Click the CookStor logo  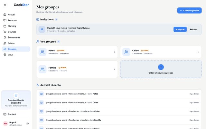coord(21,5)
